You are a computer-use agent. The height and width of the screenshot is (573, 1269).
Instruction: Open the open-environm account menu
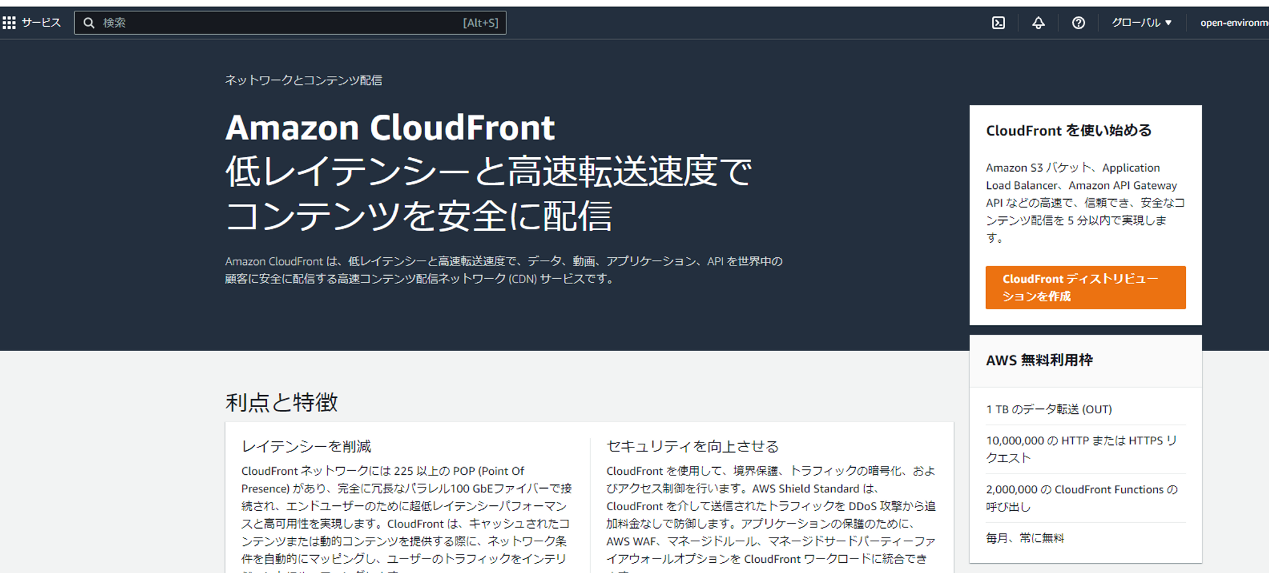(x=1233, y=23)
